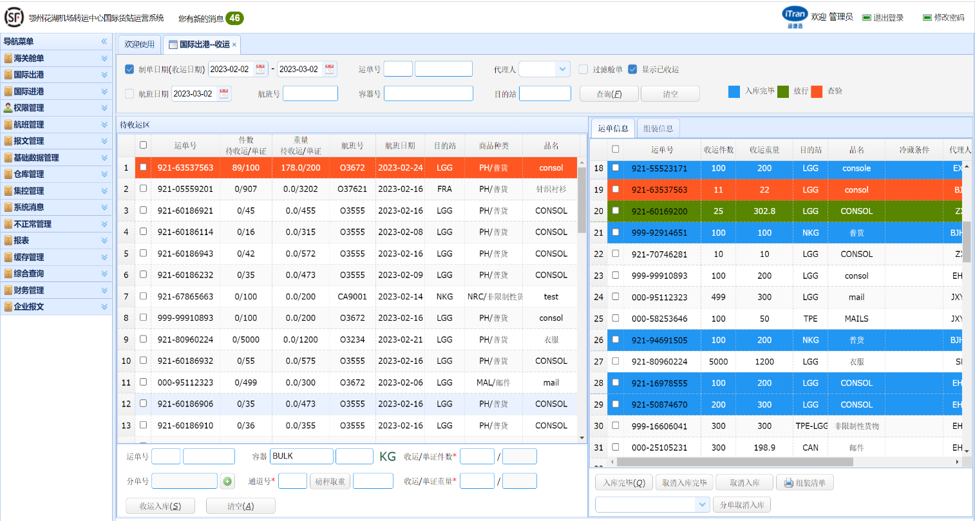Click the 退出登录 logout icon
The width and height of the screenshot is (975, 521).
point(866,17)
